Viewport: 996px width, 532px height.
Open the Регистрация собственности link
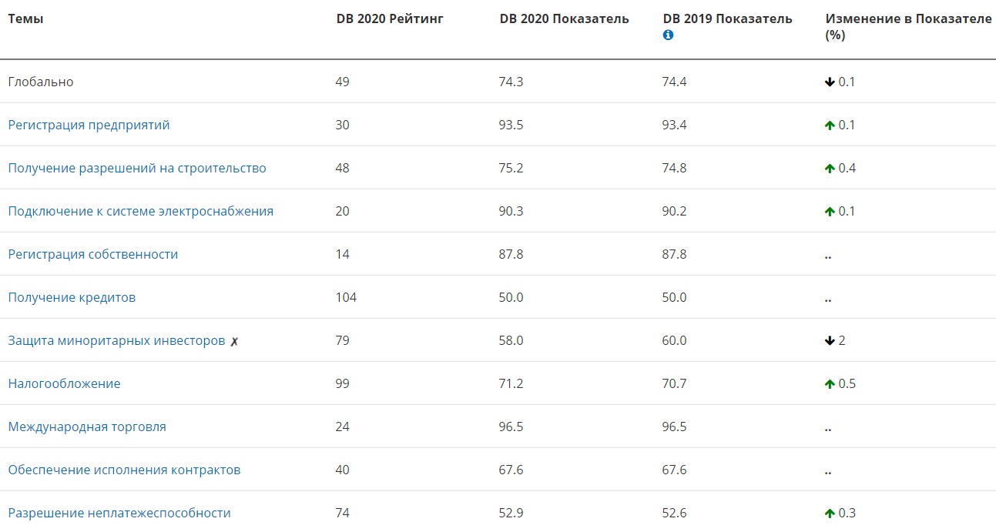click(92, 254)
